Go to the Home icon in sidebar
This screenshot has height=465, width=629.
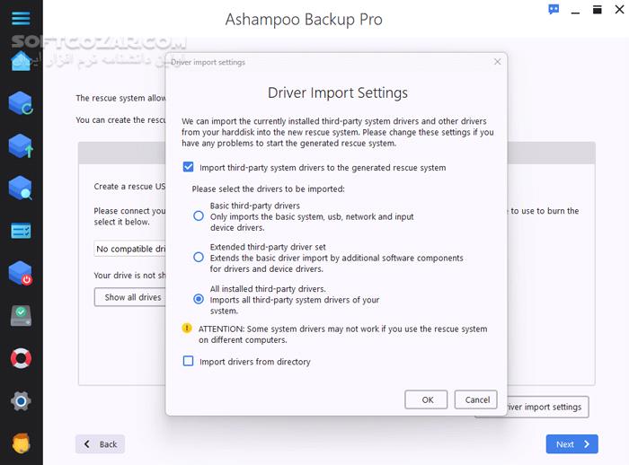pyautogui.click(x=21, y=61)
